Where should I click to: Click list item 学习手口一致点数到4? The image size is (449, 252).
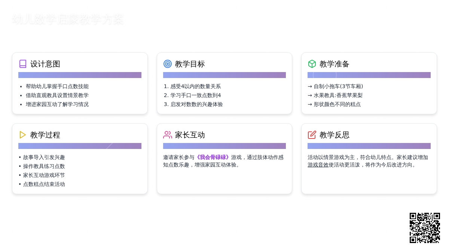tap(196, 96)
